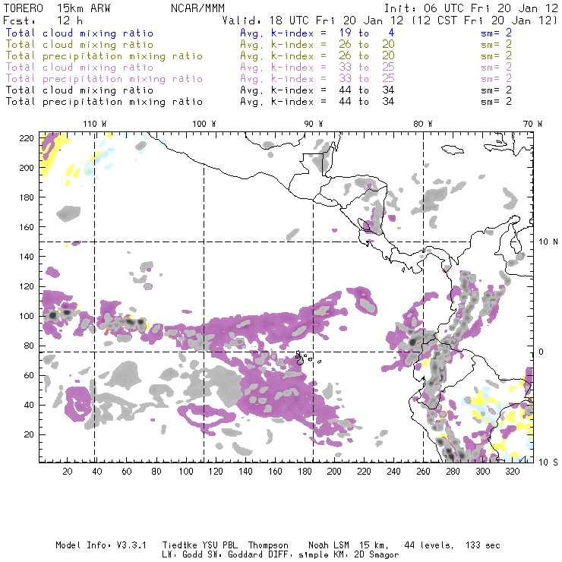The image size is (562, 562).
Task: Click the x-axis tick label "300"
Action: pos(483,472)
